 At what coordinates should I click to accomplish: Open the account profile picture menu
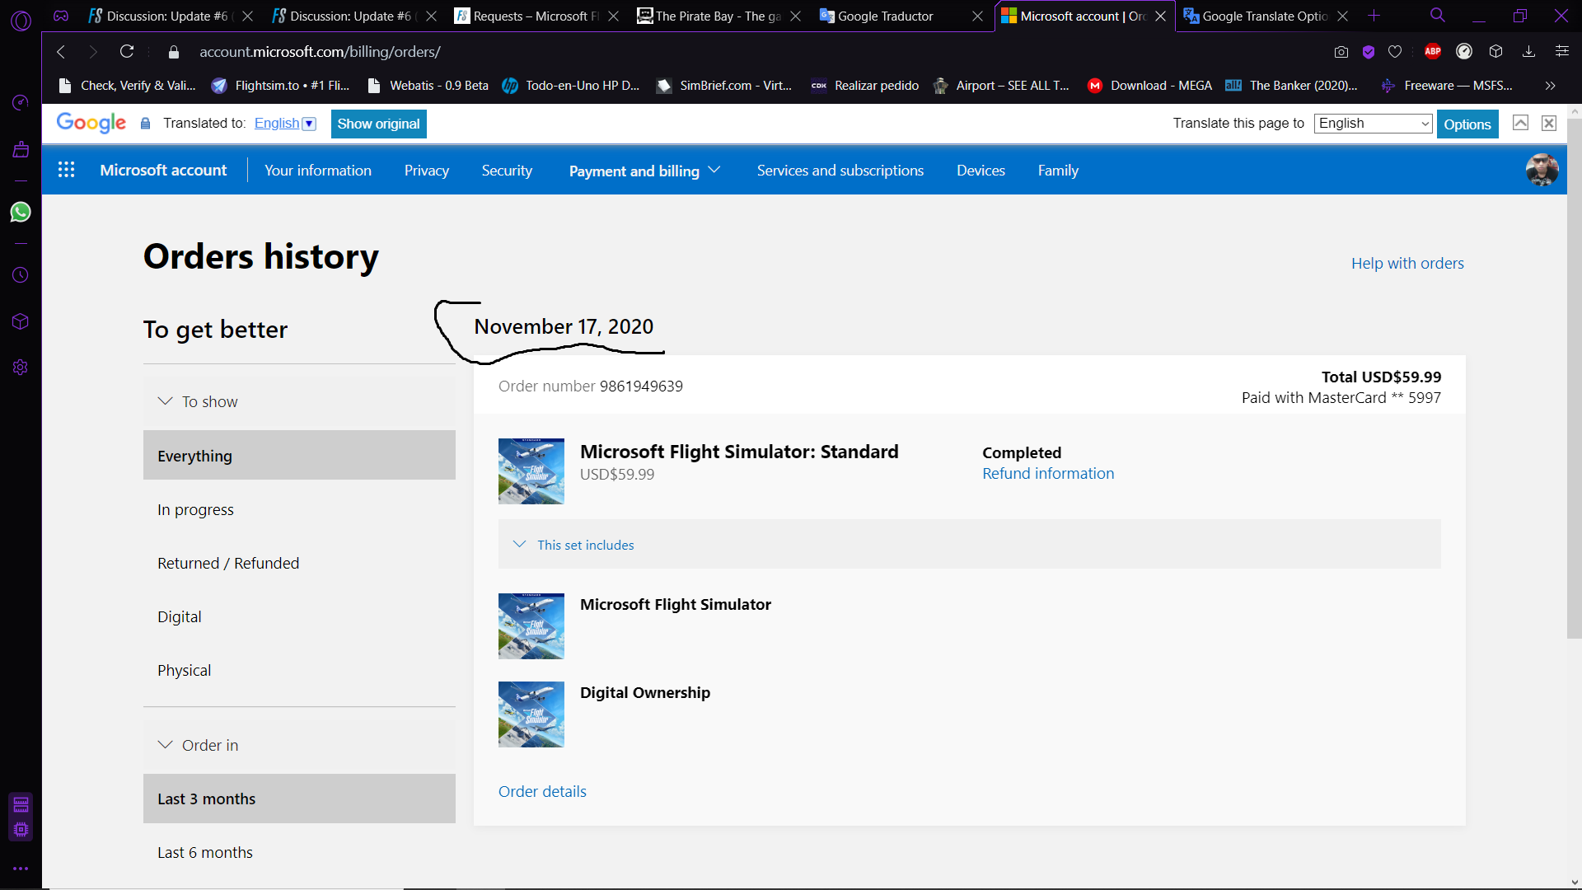(1541, 170)
